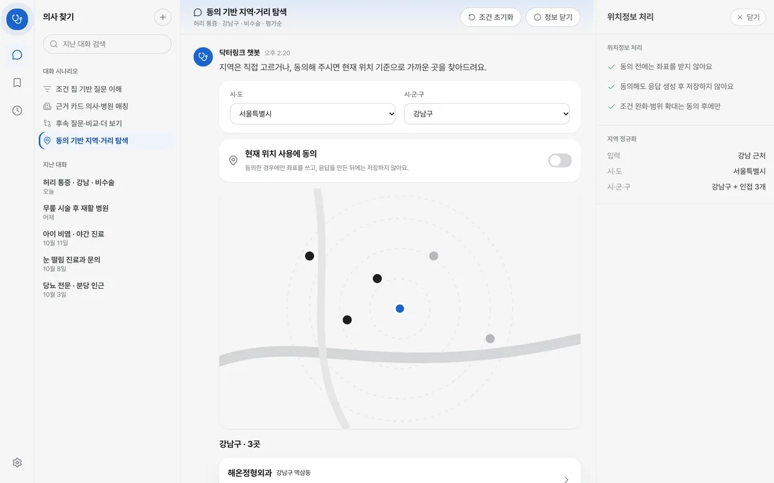Click 강남구 · 3곳 results heading
This screenshot has width=774, height=483.
(239, 444)
